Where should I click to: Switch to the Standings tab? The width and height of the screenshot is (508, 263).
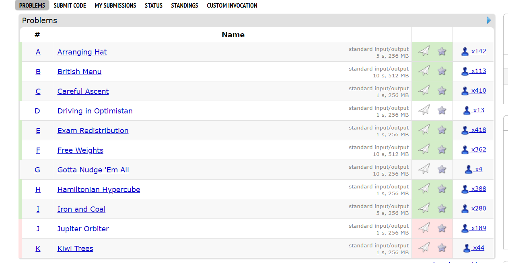tap(185, 6)
